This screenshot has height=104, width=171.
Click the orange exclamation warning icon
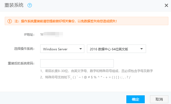(10, 21)
